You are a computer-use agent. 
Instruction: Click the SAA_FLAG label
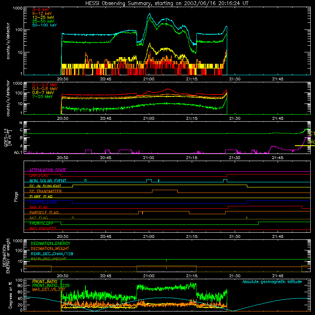39,207
